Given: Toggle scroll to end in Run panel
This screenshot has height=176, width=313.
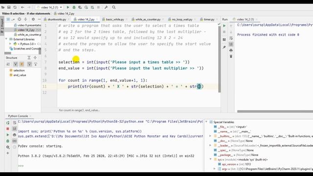Looking at the screenshot, I should [x=231, y=44].
